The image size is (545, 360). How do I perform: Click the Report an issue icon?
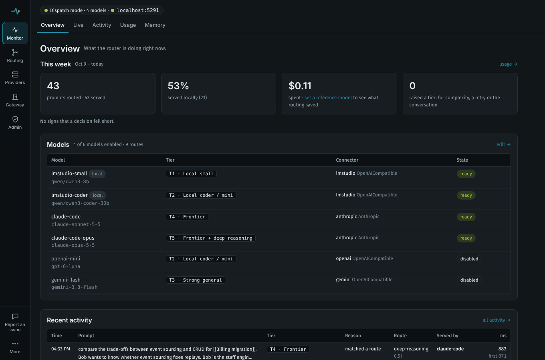(15, 316)
